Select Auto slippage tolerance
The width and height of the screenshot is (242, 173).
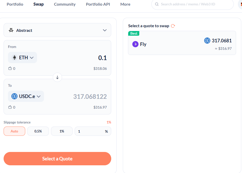tap(14, 131)
